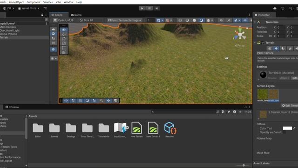Open the TutorialInfo folder in Assets
The width and height of the screenshot is (298, 168).
(103, 130)
